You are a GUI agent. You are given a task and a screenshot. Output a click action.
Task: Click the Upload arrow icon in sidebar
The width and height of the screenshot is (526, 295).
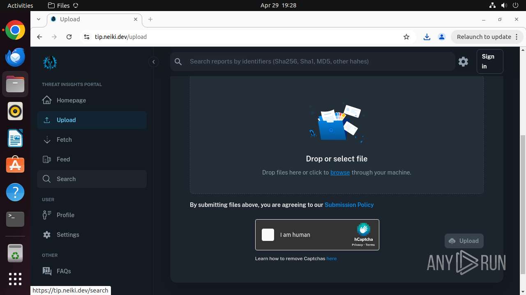47,120
